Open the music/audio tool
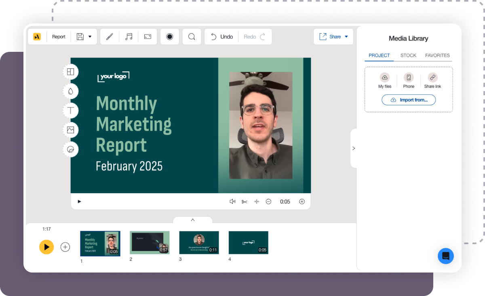Screen dimensions: 485x296 click(129, 36)
